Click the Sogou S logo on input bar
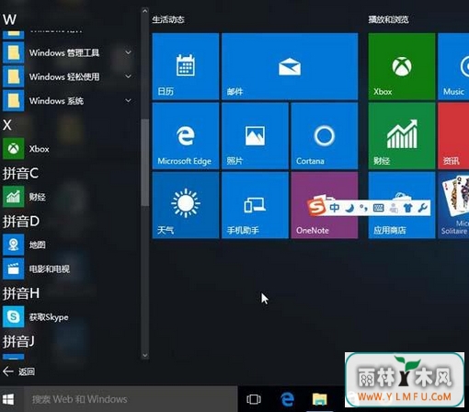Screen dimensions: 469x412 pyautogui.click(x=317, y=208)
